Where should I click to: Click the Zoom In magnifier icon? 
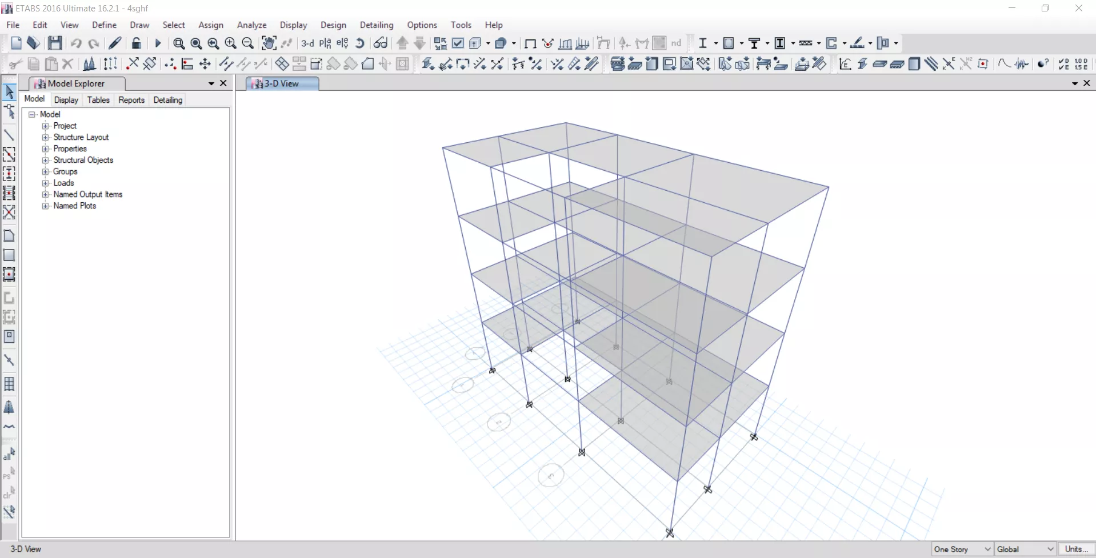(x=230, y=43)
